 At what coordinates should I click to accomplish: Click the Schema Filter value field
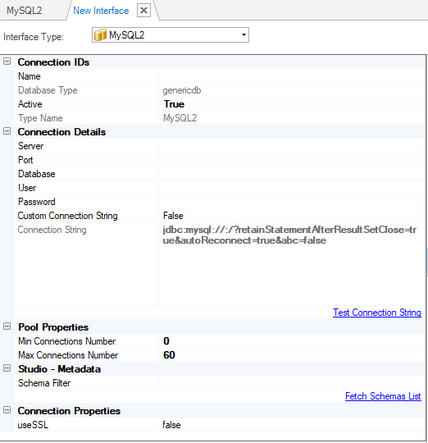click(x=292, y=383)
